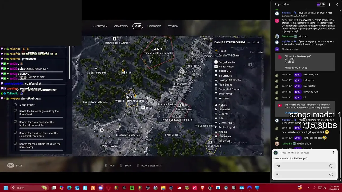This screenshot has width=342, height=192.
Task: Open the Logbook tab
Action: tap(154, 26)
